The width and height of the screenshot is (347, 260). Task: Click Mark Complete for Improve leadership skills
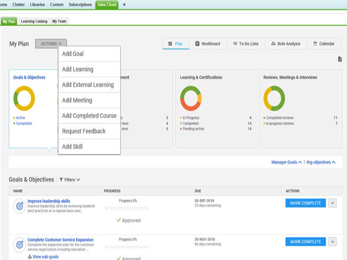coord(305,203)
